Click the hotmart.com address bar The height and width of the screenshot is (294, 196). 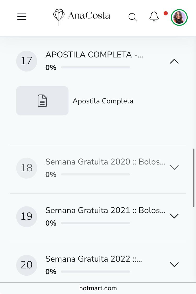pyautogui.click(x=98, y=288)
